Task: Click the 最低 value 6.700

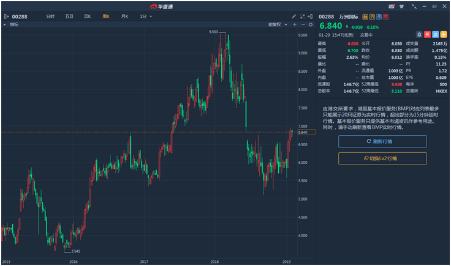Action: pos(353,51)
